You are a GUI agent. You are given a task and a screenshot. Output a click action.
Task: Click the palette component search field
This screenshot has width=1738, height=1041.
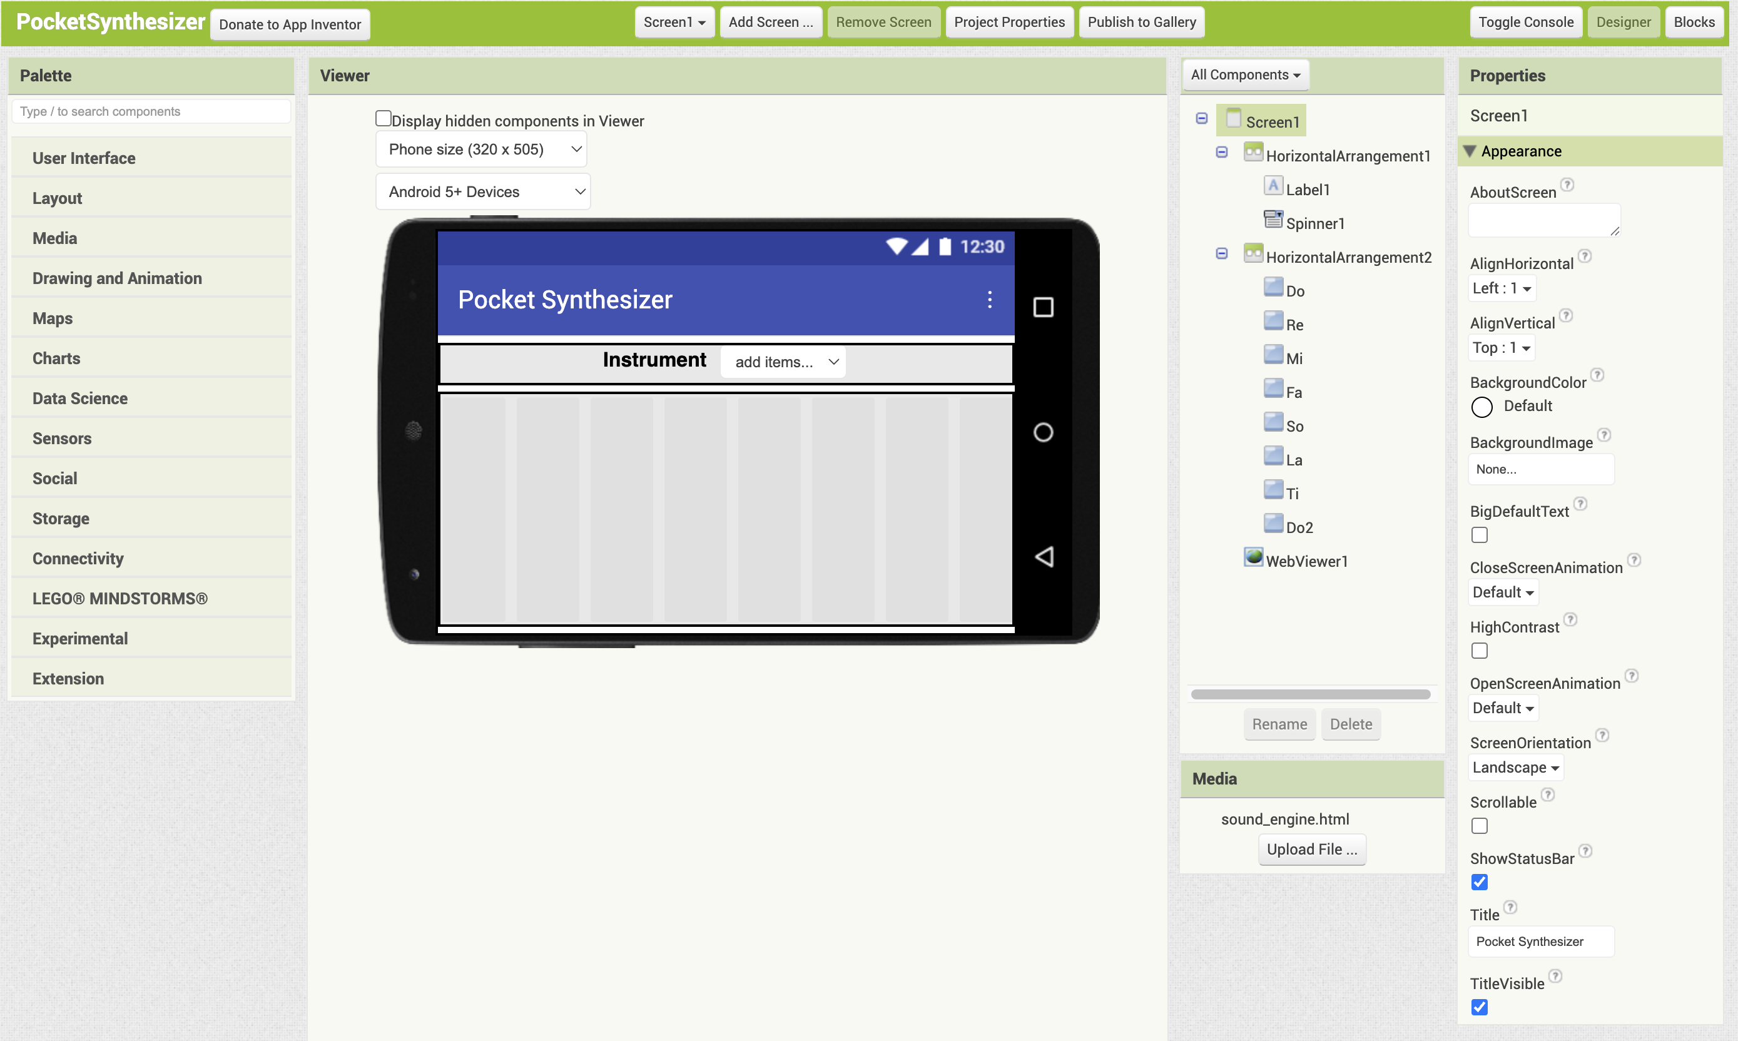coord(151,111)
